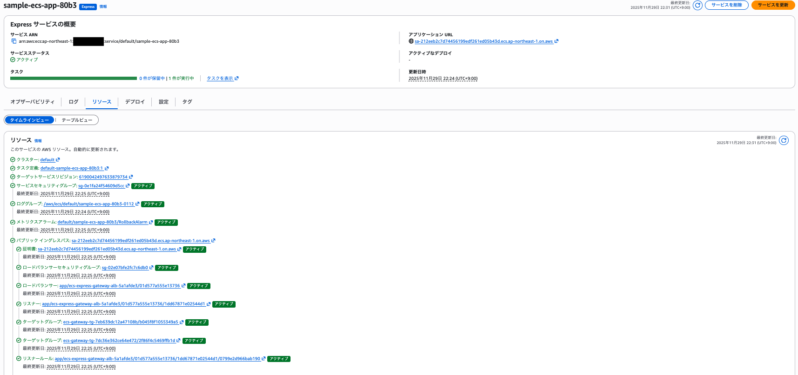Open log group sample-ecs-app-80b3-0112 link
798x375 pixels.
[x=88, y=204]
